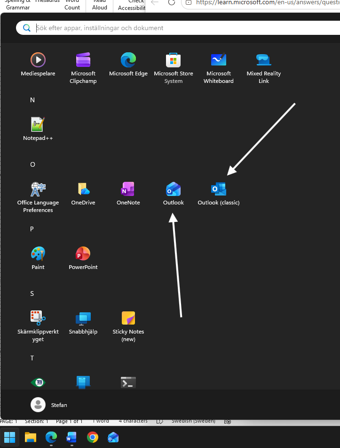Open Snabbhjälp app
The height and width of the screenshot is (448, 340).
click(x=83, y=323)
